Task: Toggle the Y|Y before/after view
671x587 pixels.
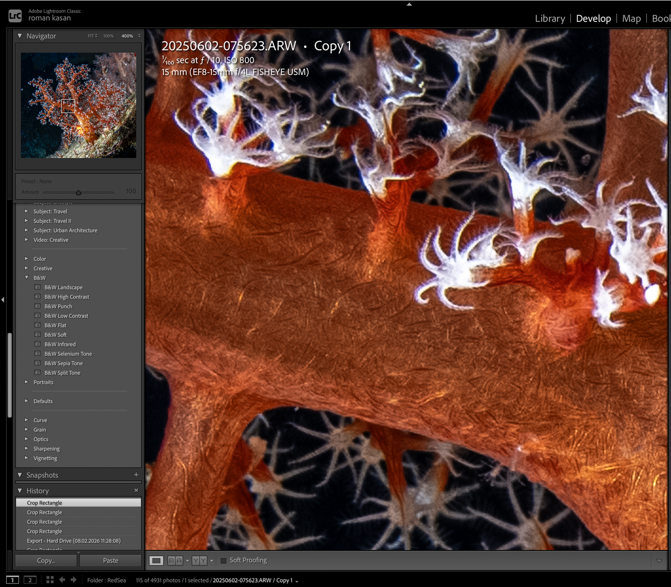Action: (199, 560)
